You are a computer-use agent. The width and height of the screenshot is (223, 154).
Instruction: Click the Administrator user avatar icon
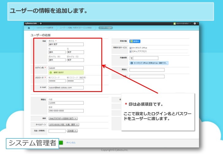point(175,24)
